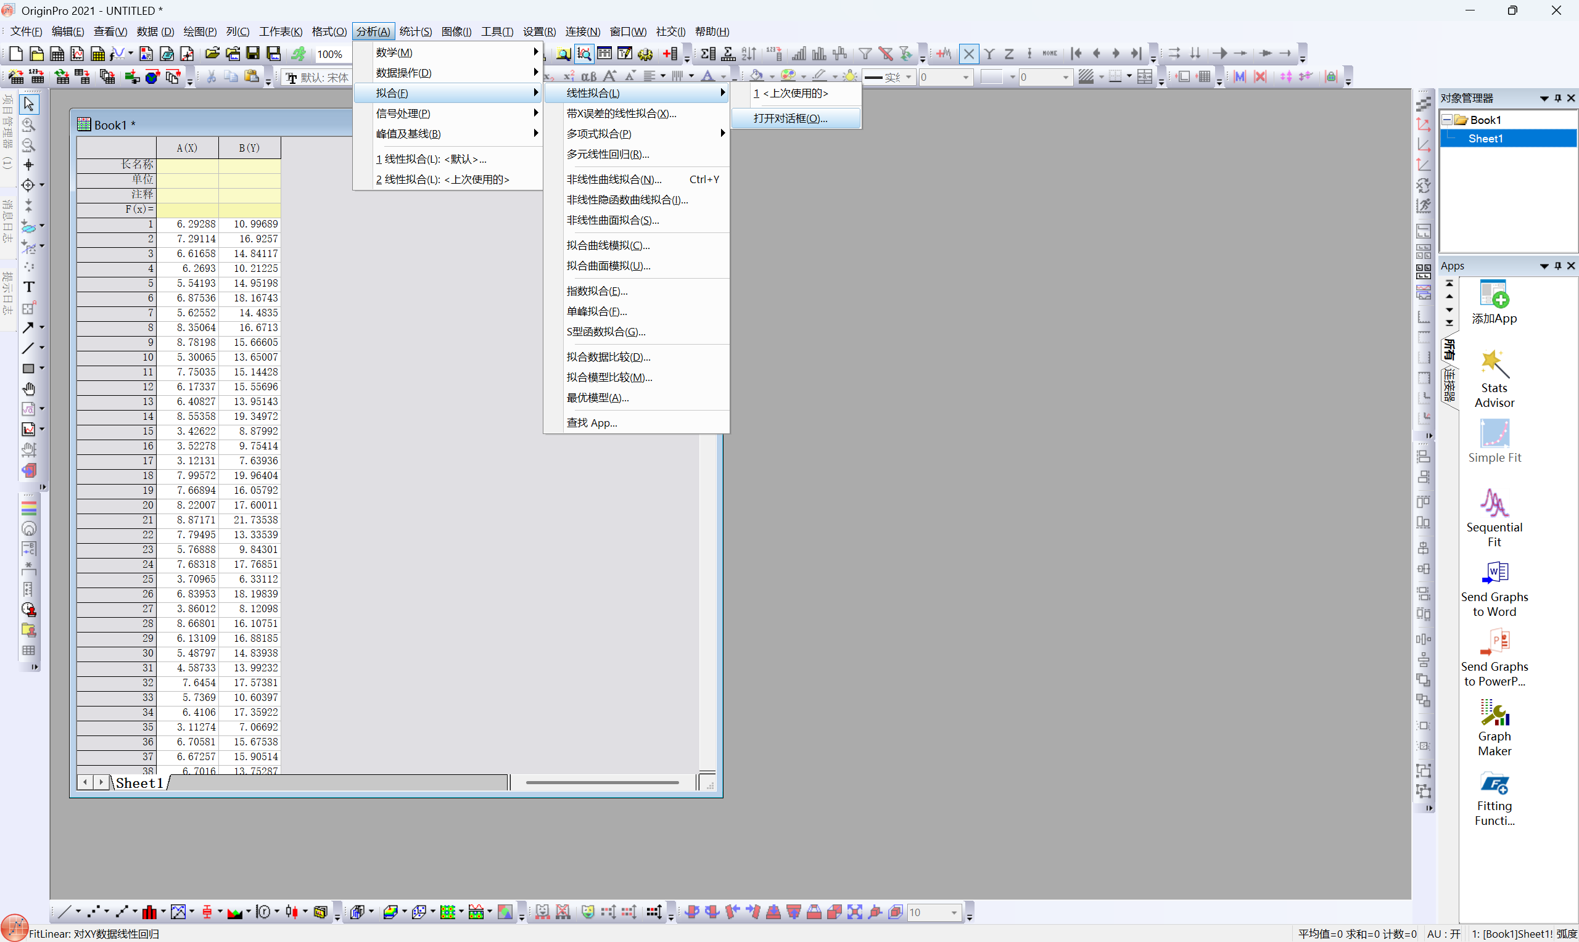The image size is (1579, 942).
Task: Create a new workbook from toolbar
Action: 57,54
